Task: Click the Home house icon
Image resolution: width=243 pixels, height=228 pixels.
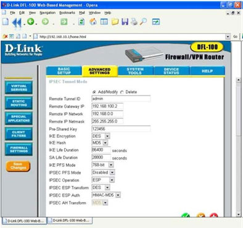Action: (x=93, y=22)
